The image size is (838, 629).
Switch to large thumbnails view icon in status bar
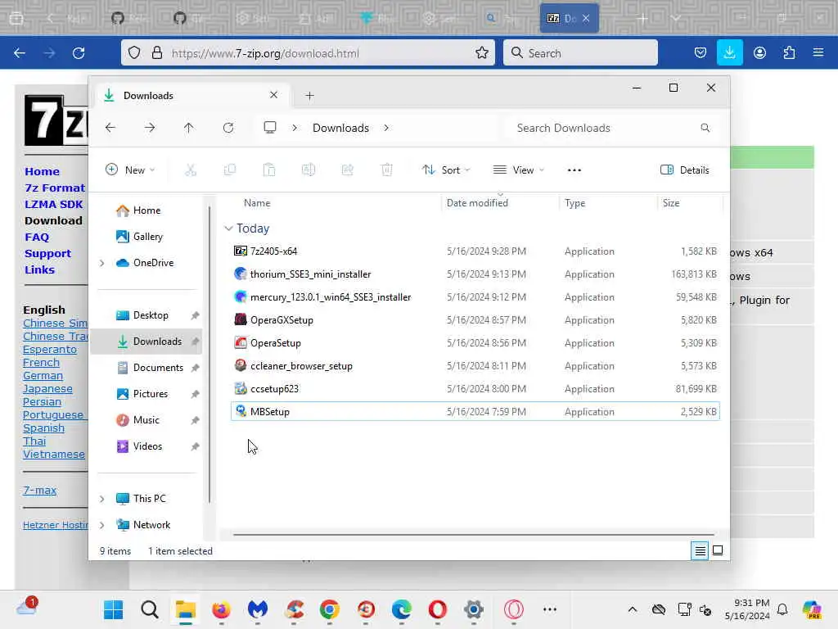point(718,550)
